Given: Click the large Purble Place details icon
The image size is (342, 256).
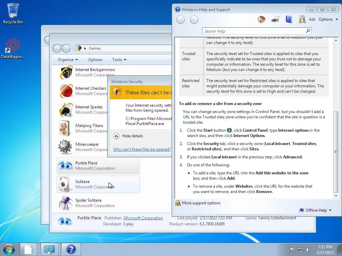Looking at the screenshot, I should (65, 221).
